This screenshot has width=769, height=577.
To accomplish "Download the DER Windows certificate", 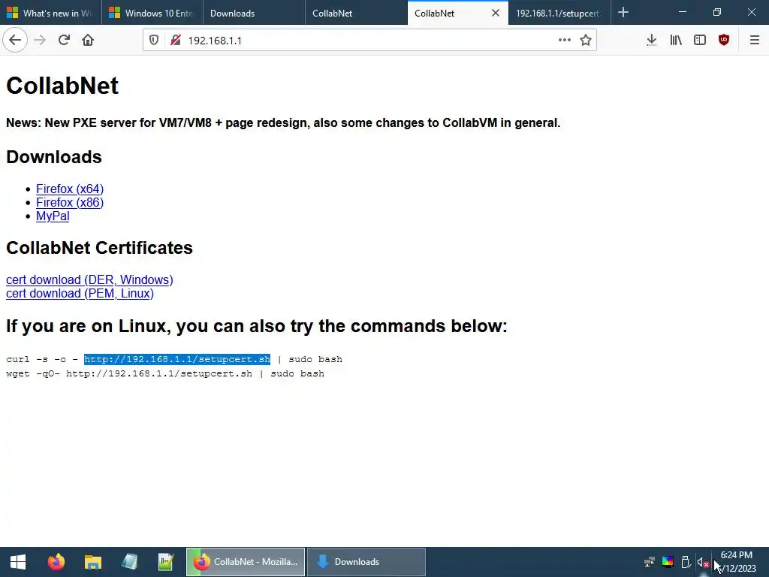I will tap(89, 279).
